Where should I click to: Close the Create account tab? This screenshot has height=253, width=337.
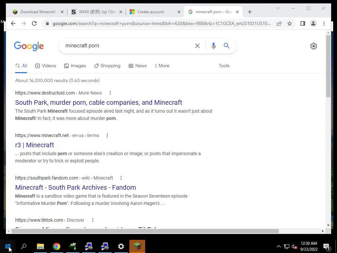[x=179, y=12]
